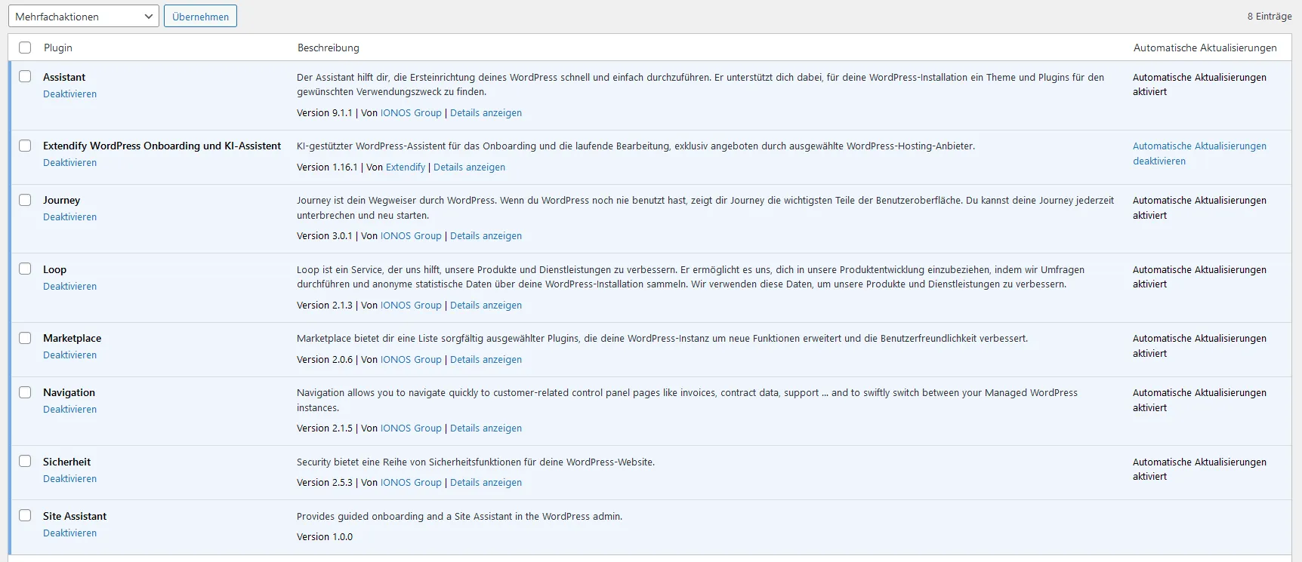
Task: Click Deaktivieren under Extendify WordPress Onboarding
Action: [x=69, y=163]
